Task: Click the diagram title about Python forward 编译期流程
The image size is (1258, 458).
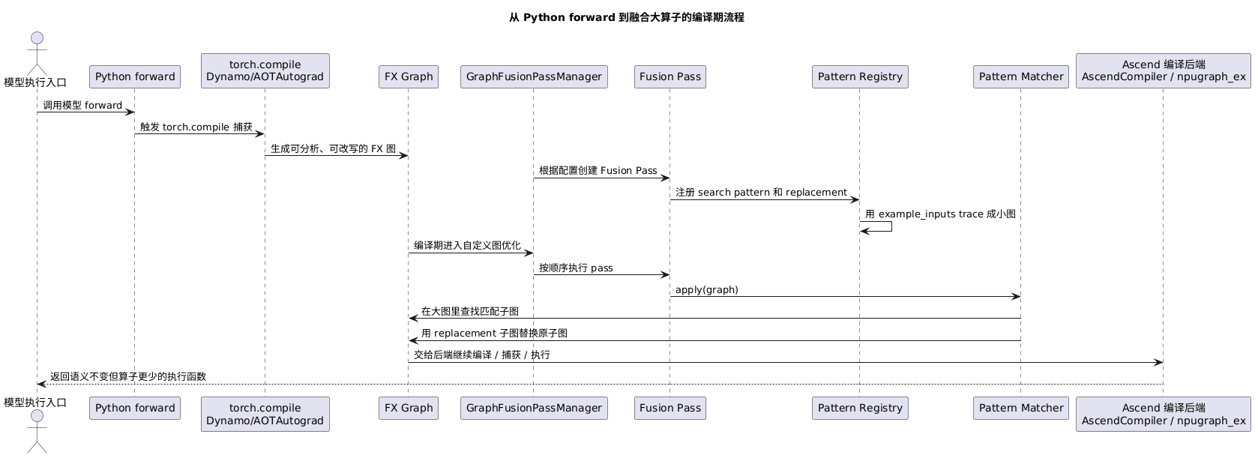Action: pyautogui.click(x=627, y=17)
